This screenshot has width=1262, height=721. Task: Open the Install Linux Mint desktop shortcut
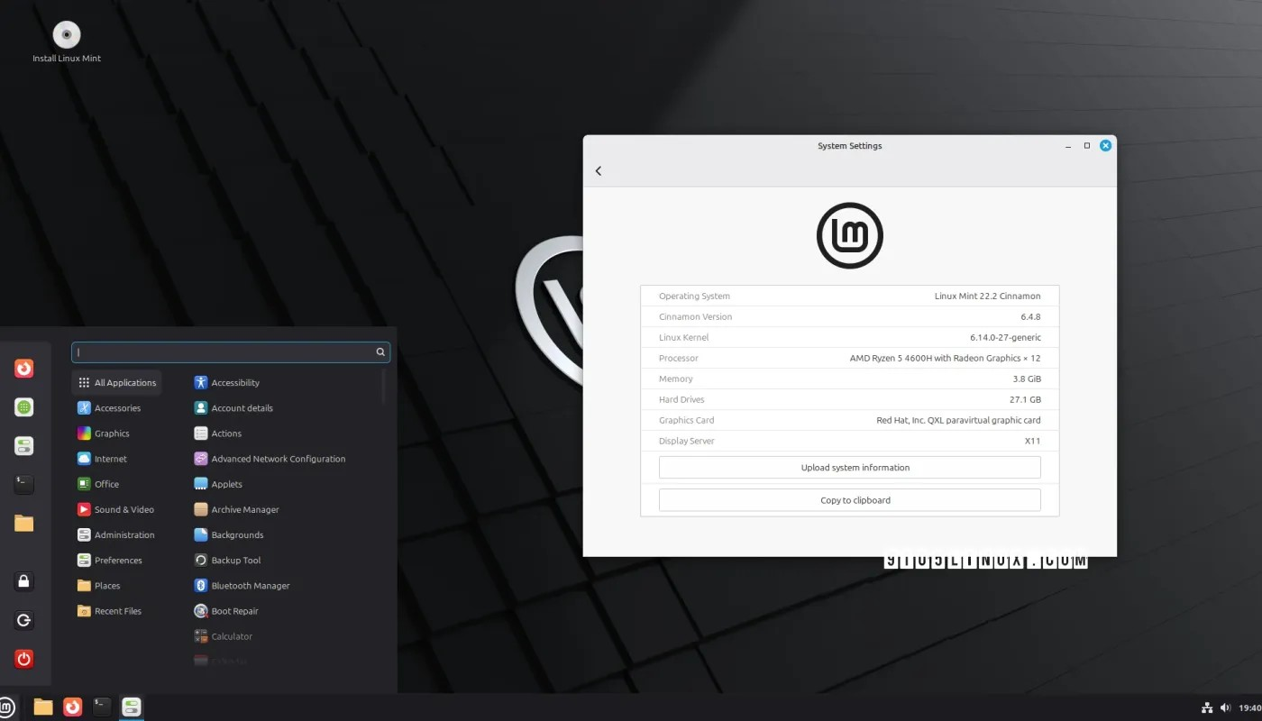coord(66,36)
